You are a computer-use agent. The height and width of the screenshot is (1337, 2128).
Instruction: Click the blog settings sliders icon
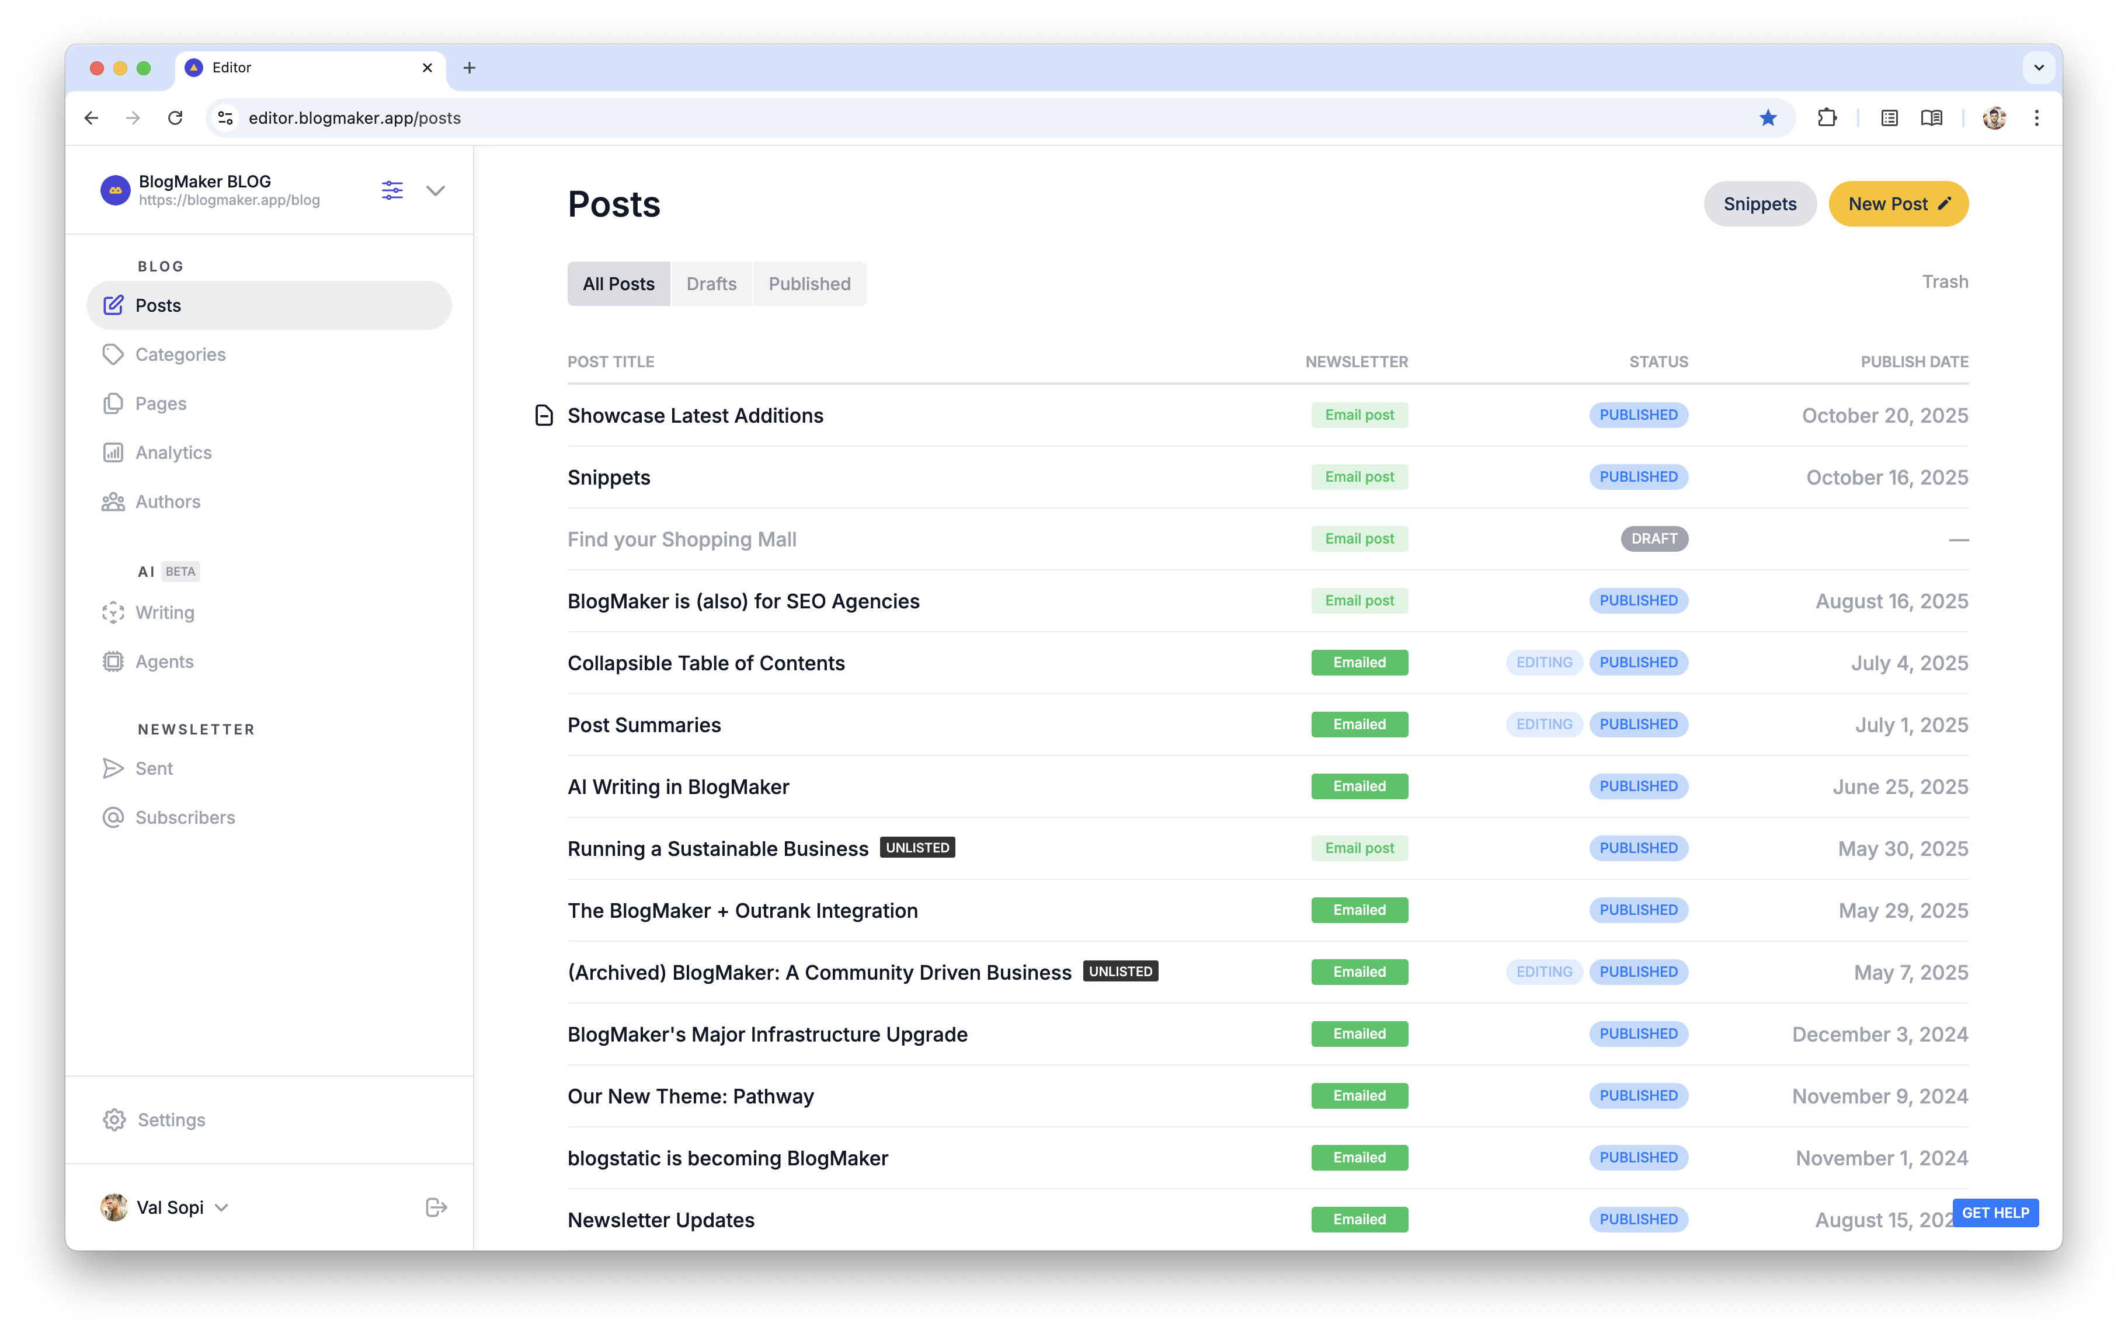392,190
